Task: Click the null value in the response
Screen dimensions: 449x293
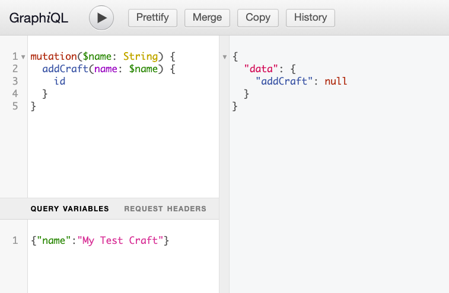Action: 336,82
